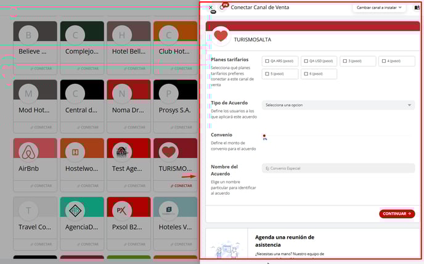Click the TURISMO heart avatar in the grid
This screenshot has height=264, width=424.
[169, 152]
